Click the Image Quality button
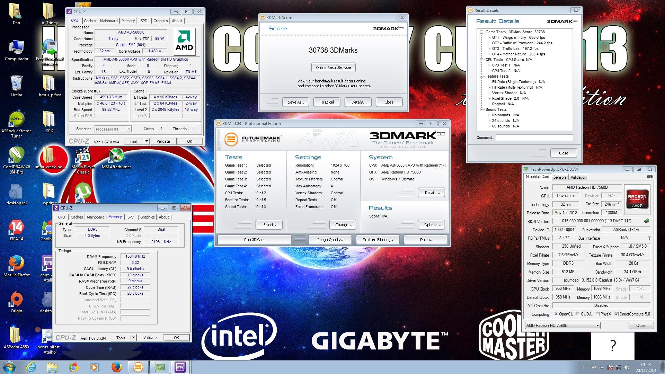Viewport: 665px width, 374px height. (331, 240)
